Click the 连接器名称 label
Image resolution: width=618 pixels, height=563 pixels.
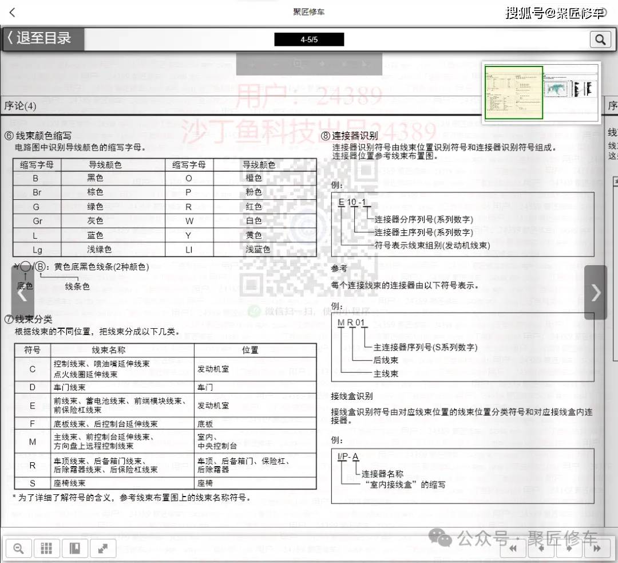pos(382,474)
